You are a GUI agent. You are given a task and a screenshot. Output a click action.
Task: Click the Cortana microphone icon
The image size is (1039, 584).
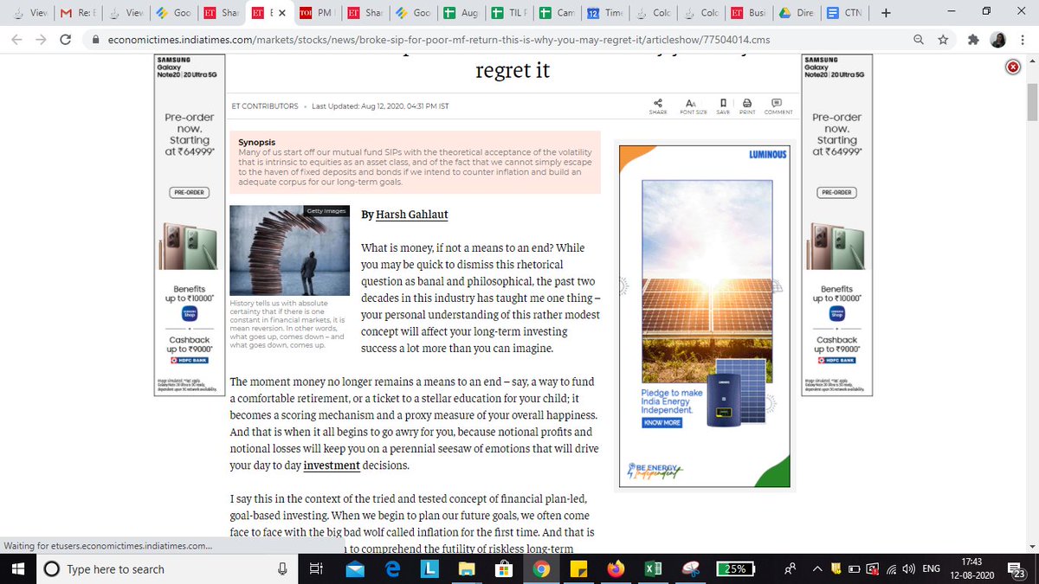(x=281, y=568)
